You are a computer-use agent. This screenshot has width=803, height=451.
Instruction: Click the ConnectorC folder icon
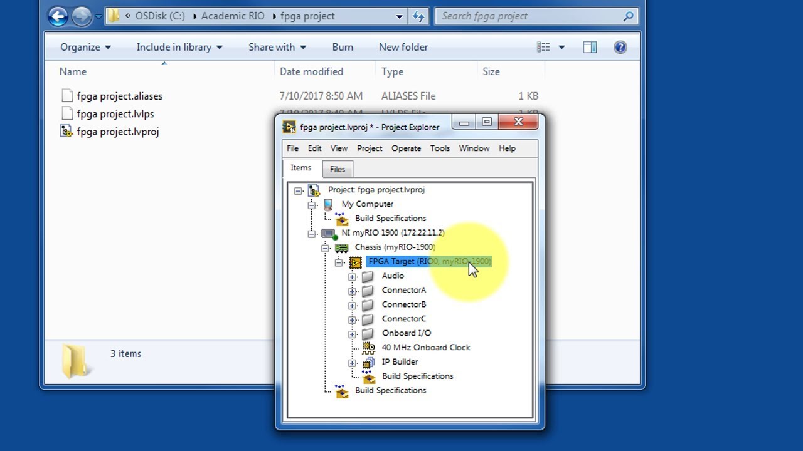click(x=368, y=319)
